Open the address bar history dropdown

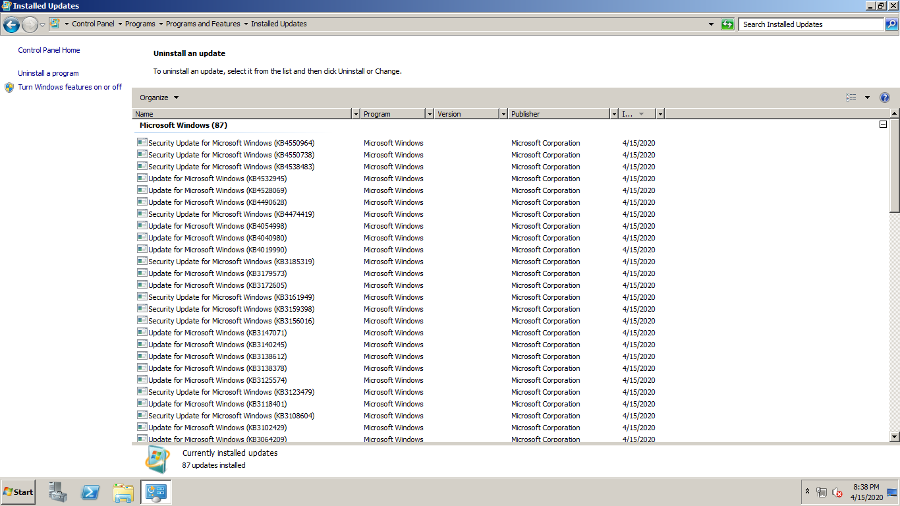pyautogui.click(x=711, y=24)
